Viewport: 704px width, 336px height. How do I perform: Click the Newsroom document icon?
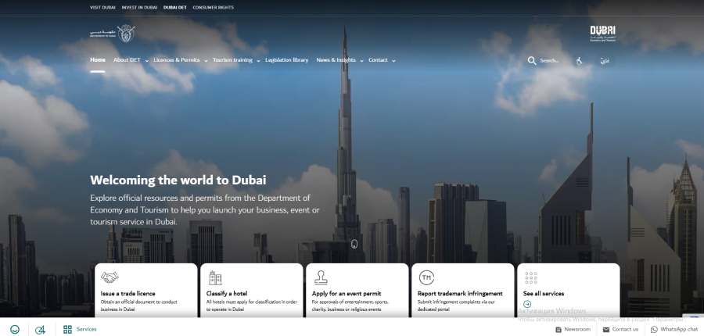(x=559, y=329)
